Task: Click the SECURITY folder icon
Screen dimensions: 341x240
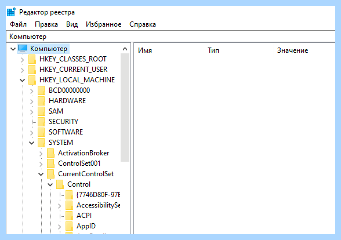Action: [41, 122]
